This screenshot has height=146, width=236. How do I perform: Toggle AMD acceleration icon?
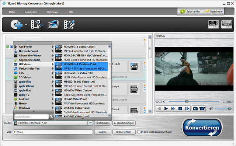click(x=226, y=24)
